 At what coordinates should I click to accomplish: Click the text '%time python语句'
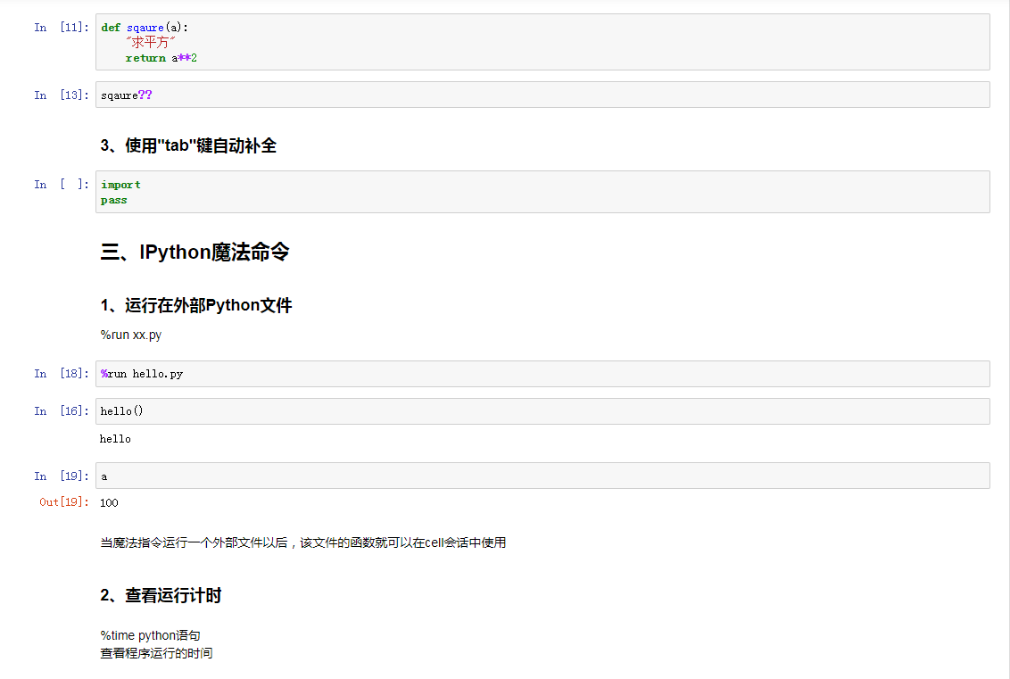(150, 635)
